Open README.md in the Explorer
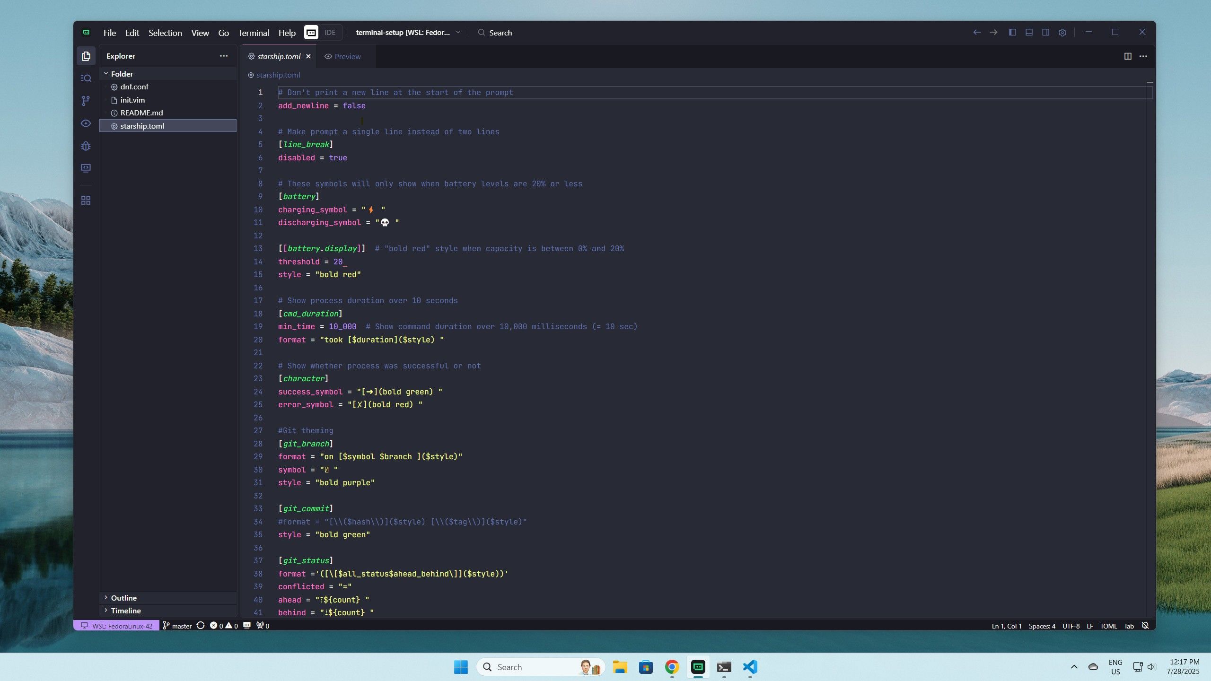 (x=141, y=113)
